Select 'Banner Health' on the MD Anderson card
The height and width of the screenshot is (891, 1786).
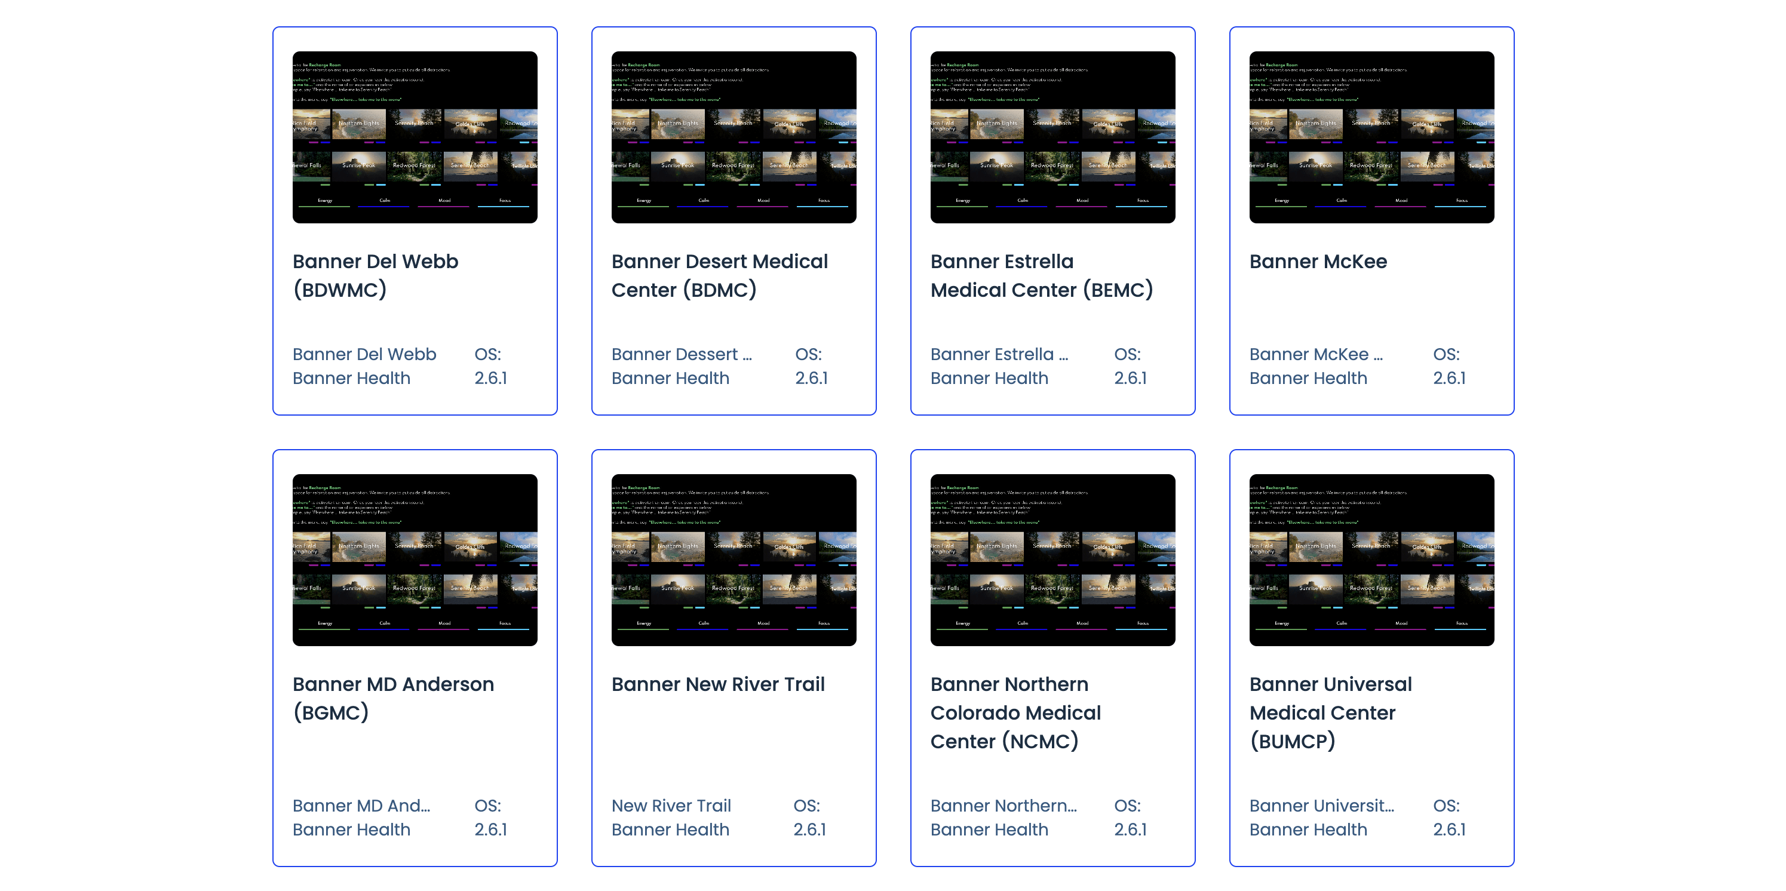coord(351,829)
